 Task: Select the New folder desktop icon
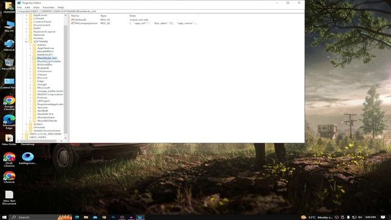click(9, 140)
